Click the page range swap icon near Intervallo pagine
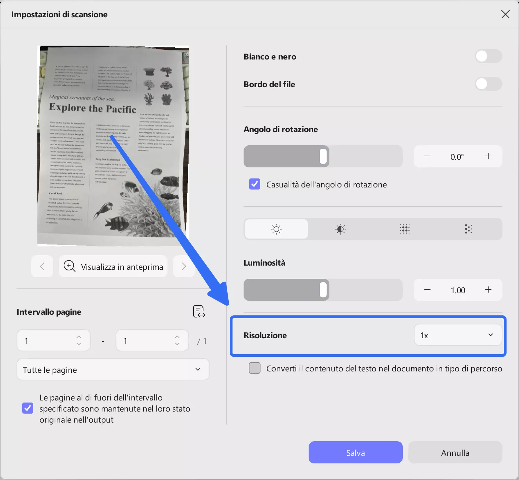519x480 pixels. 198,311
